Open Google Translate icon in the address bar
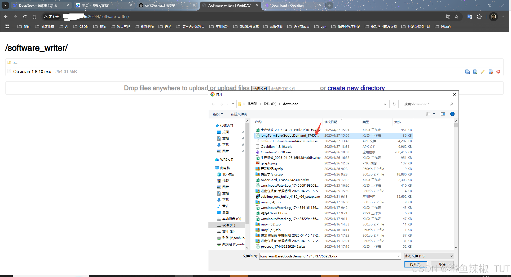The image size is (511, 277). (x=448, y=16)
